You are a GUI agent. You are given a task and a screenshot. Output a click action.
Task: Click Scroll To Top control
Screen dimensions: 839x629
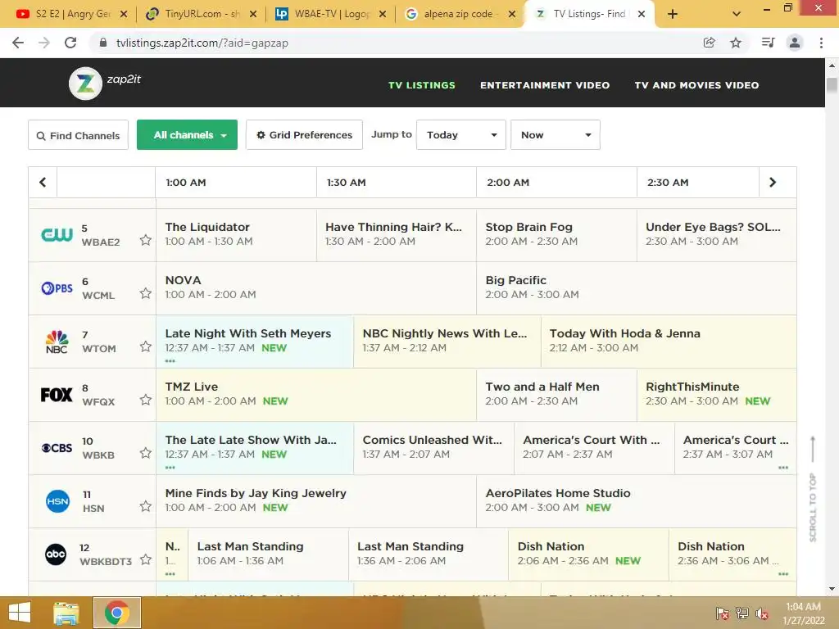point(813,490)
